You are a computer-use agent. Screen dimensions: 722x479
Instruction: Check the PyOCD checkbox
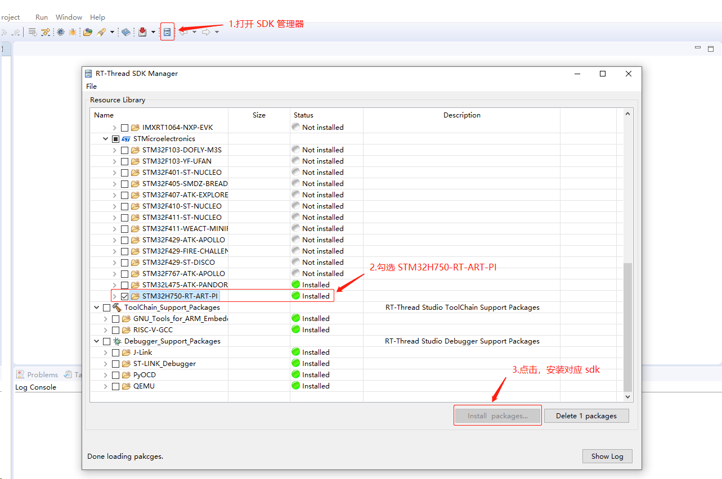click(115, 375)
